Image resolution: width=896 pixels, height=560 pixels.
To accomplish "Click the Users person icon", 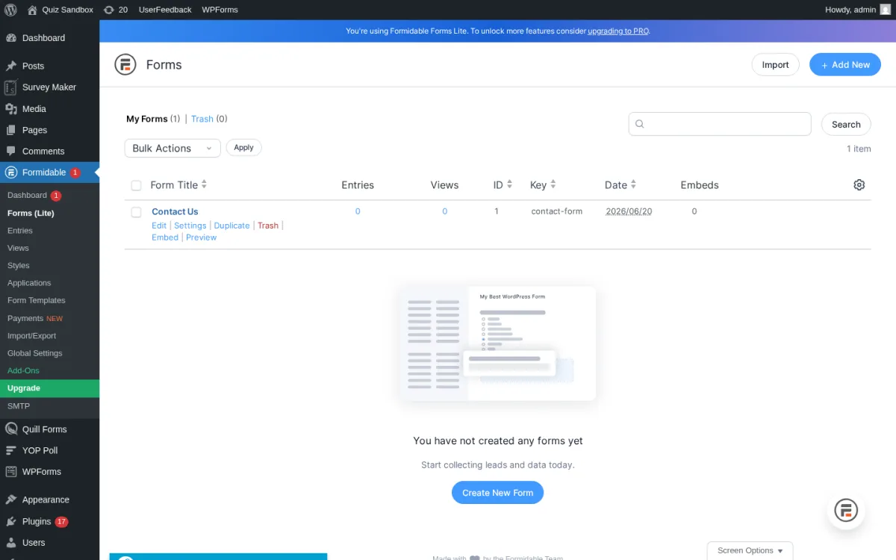I will point(11,543).
